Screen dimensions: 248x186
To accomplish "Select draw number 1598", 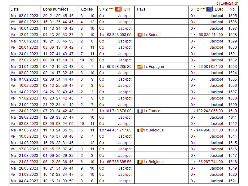I will pos(232,35).
